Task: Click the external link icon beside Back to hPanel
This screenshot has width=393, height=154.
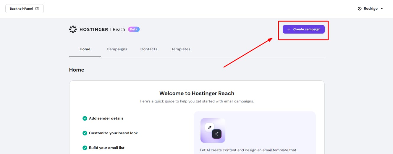Action: (x=37, y=9)
